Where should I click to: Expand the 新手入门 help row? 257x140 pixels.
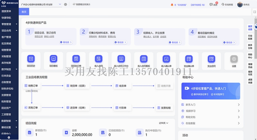[x=211, y=105]
